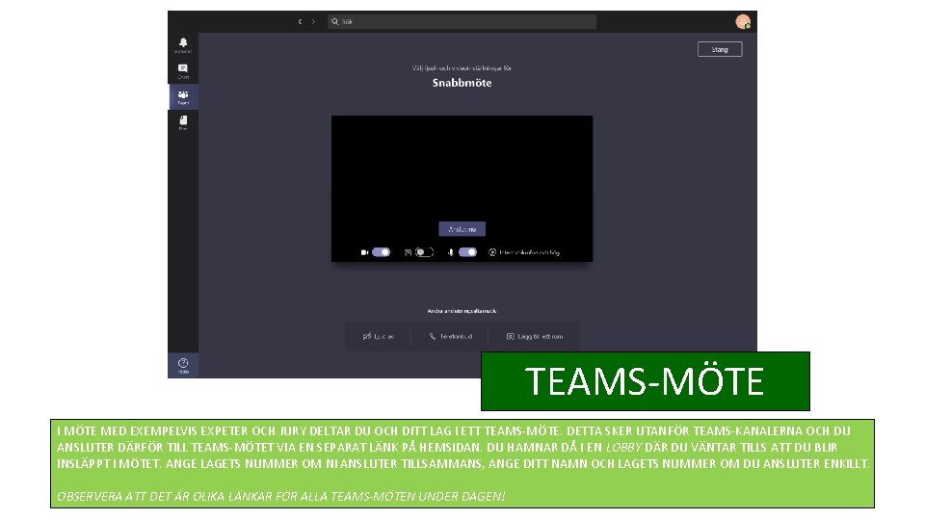Click the search magnifier icon
Screen dimensions: 925x520
[x=334, y=22]
